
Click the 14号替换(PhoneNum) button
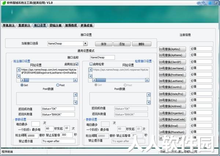[x=172, y=132]
